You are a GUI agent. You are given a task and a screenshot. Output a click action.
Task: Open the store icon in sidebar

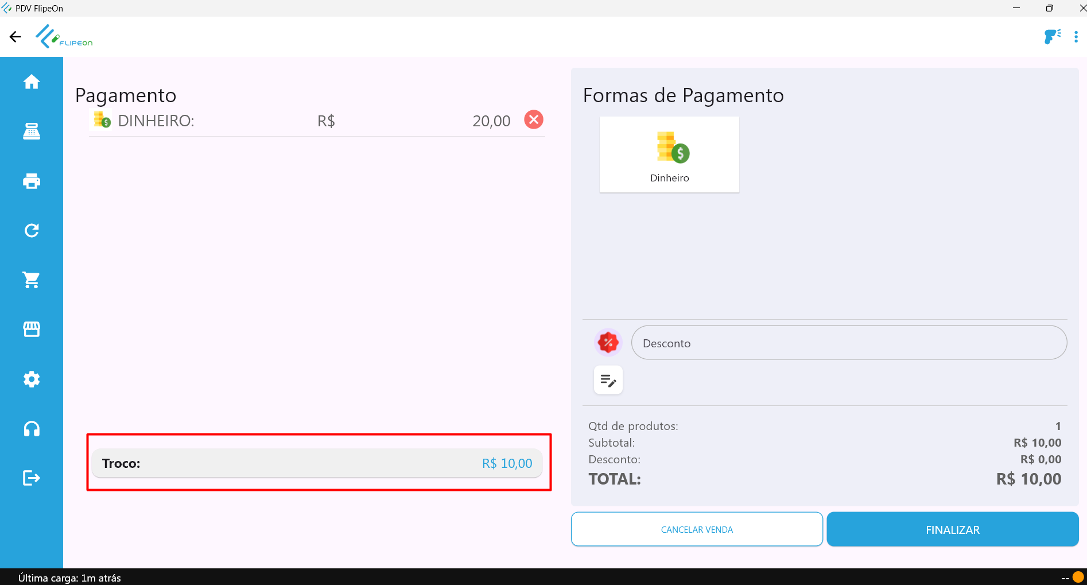(32, 330)
